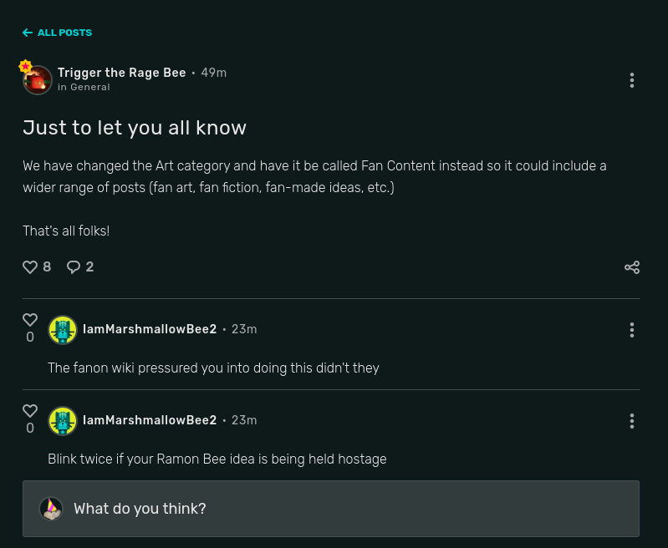The width and height of the screenshot is (668, 548).
Task: Click the "Just to let you all know" post title
Action: click(135, 128)
